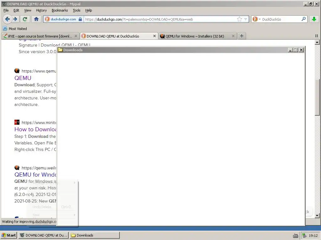
Task: Reload the current page
Action: (25, 19)
